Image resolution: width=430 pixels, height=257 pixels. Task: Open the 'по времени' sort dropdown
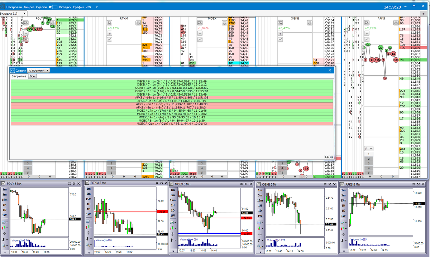pyautogui.click(x=38, y=71)
